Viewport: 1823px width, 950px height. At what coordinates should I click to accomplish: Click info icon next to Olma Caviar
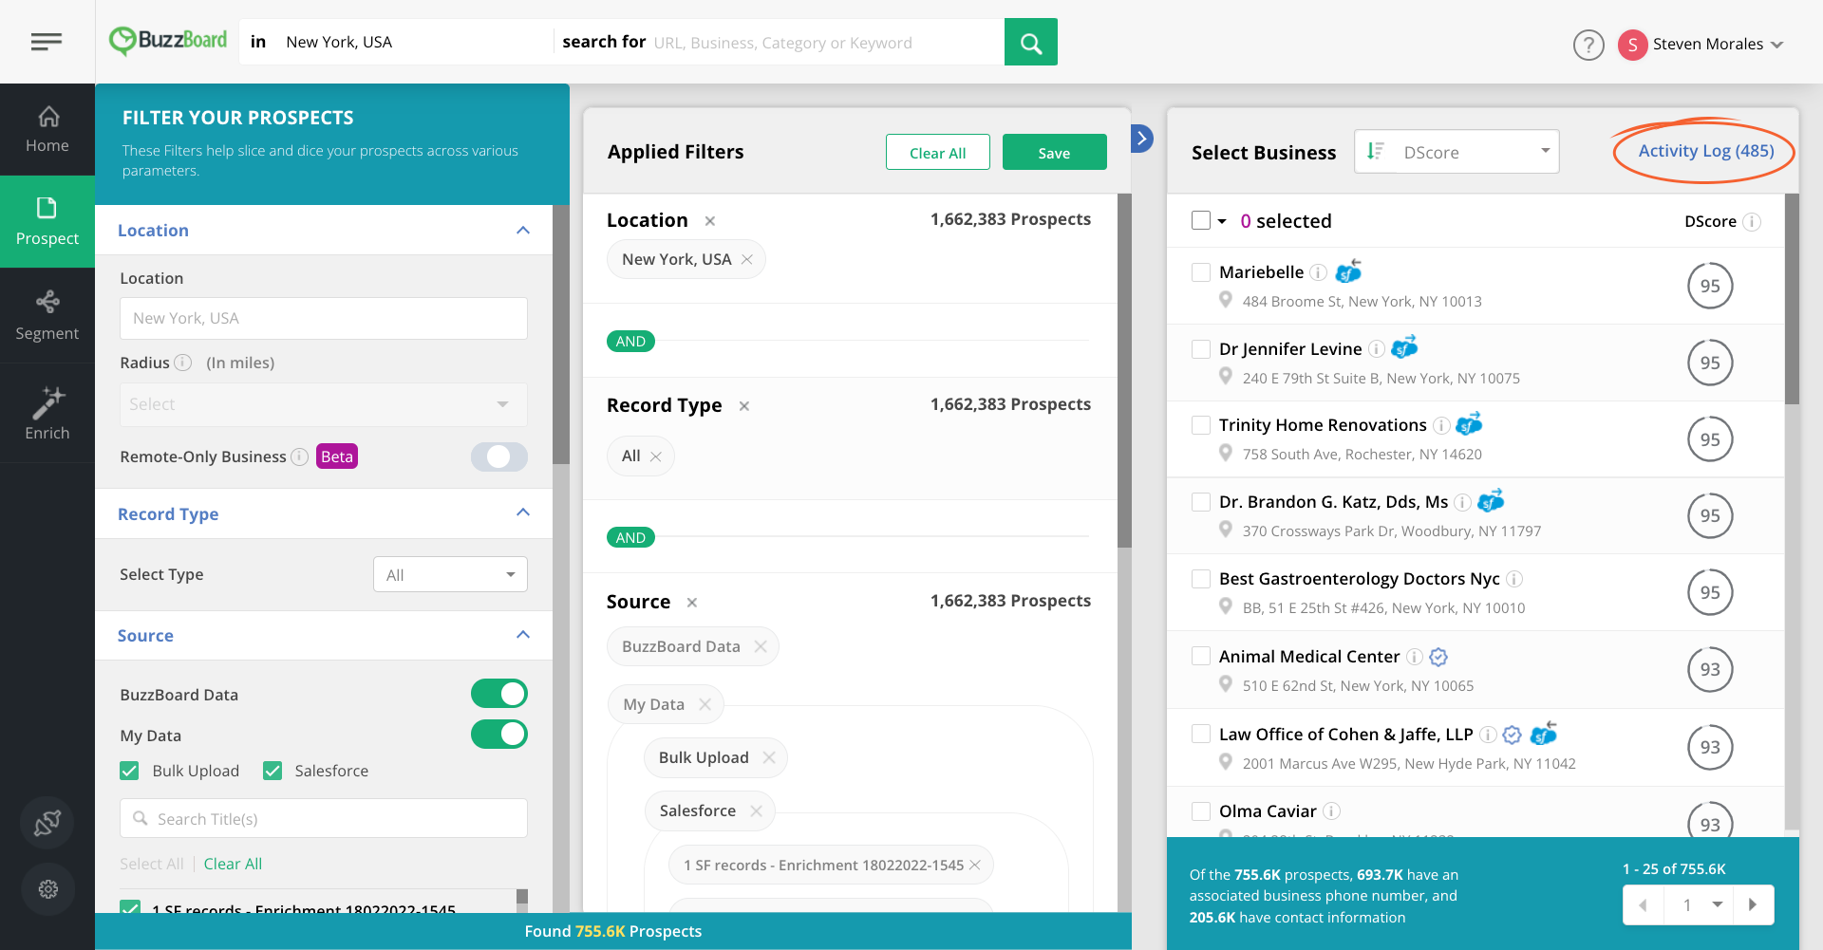click(x=1332, y=810)
